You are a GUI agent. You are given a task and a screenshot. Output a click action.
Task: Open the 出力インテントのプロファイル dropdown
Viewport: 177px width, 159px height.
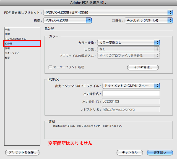click(131, 86)
